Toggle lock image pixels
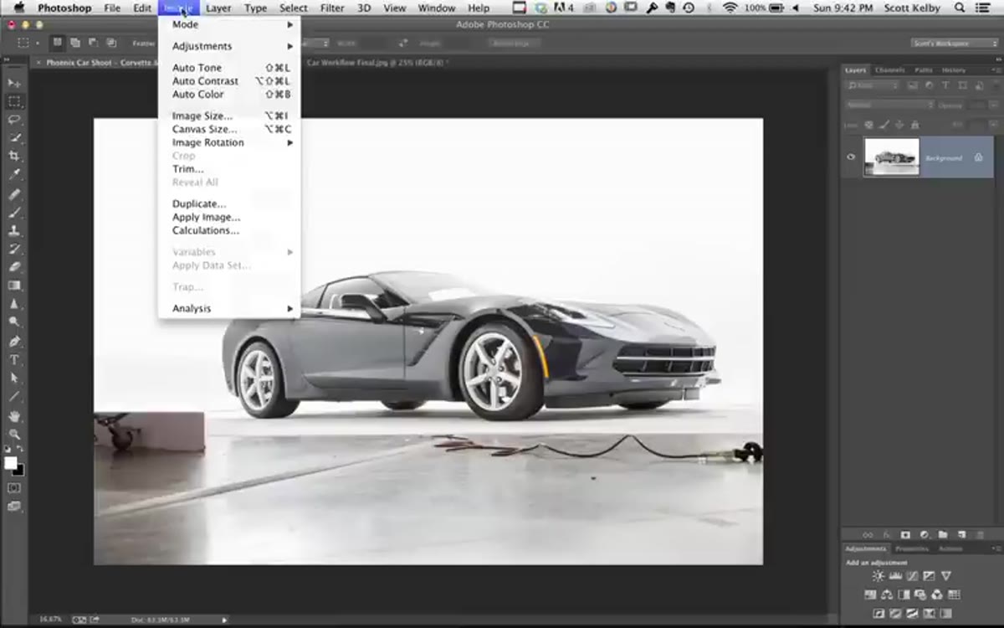 884,125
